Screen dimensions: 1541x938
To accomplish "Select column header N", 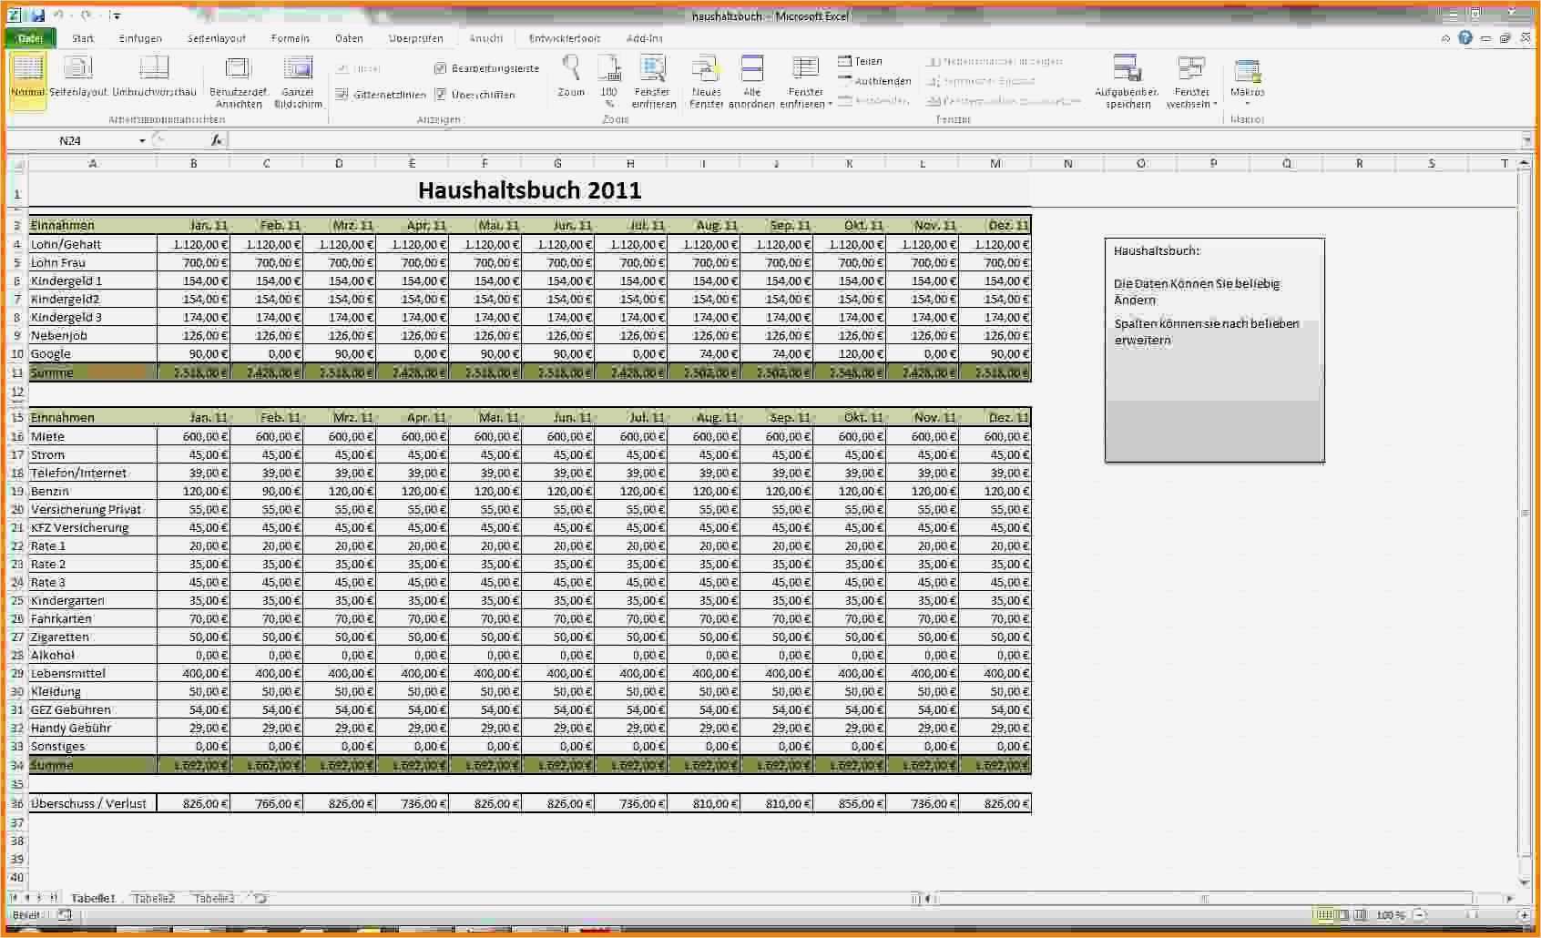I will pyautogui.click(x=1067, y=164).
